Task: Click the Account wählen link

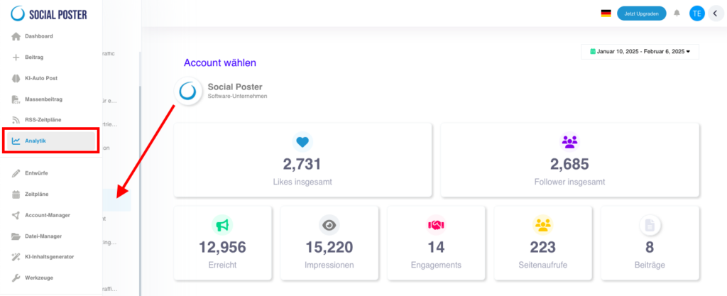Action: click(x=220, y=62)
